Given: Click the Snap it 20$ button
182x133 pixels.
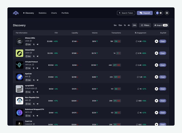Looking at the screenshot, I should pyautogui.click(x=161, y=25).
